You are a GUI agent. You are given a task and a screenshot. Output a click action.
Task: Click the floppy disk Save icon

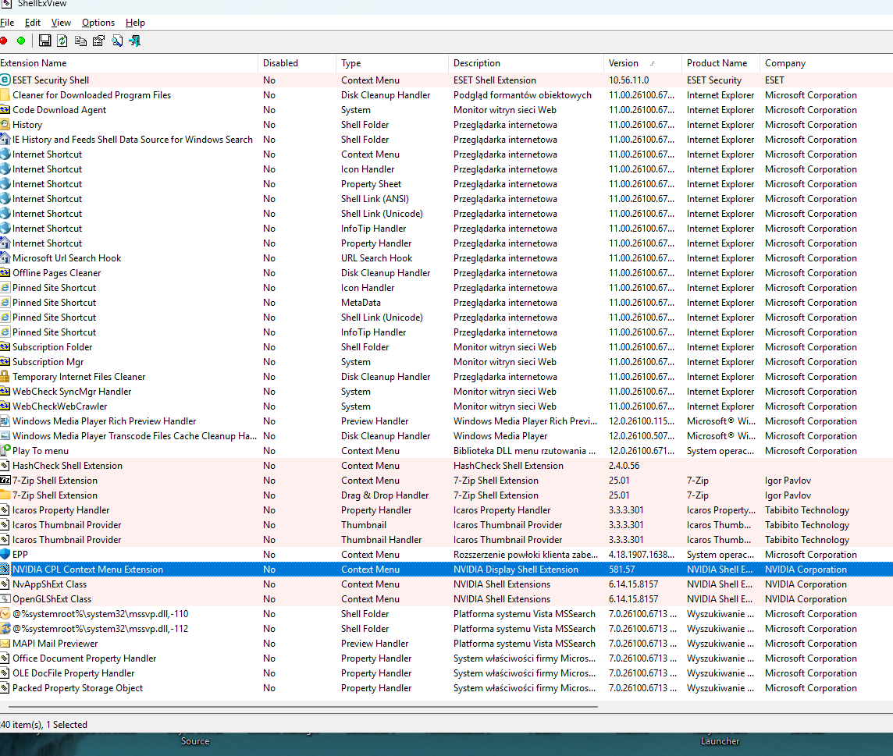[45, 41]
